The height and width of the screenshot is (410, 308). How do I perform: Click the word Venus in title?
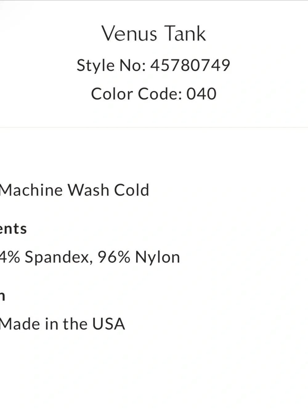coord(129,33)
